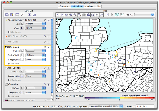159x111 pixels.
Task: Click the zoom to all layers icon
Action: pyautogui.click(x=117, y=15)
